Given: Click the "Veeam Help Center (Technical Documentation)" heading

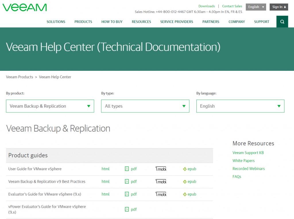Looking at the screenshot, I should pos(113,47).
